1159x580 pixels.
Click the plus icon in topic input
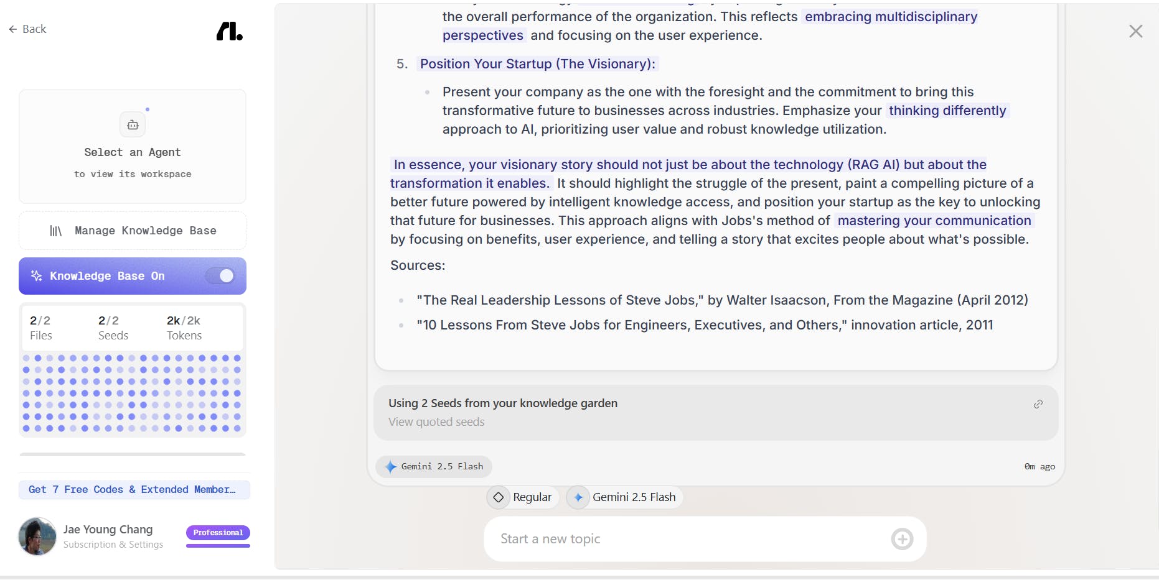click(902, 539)
